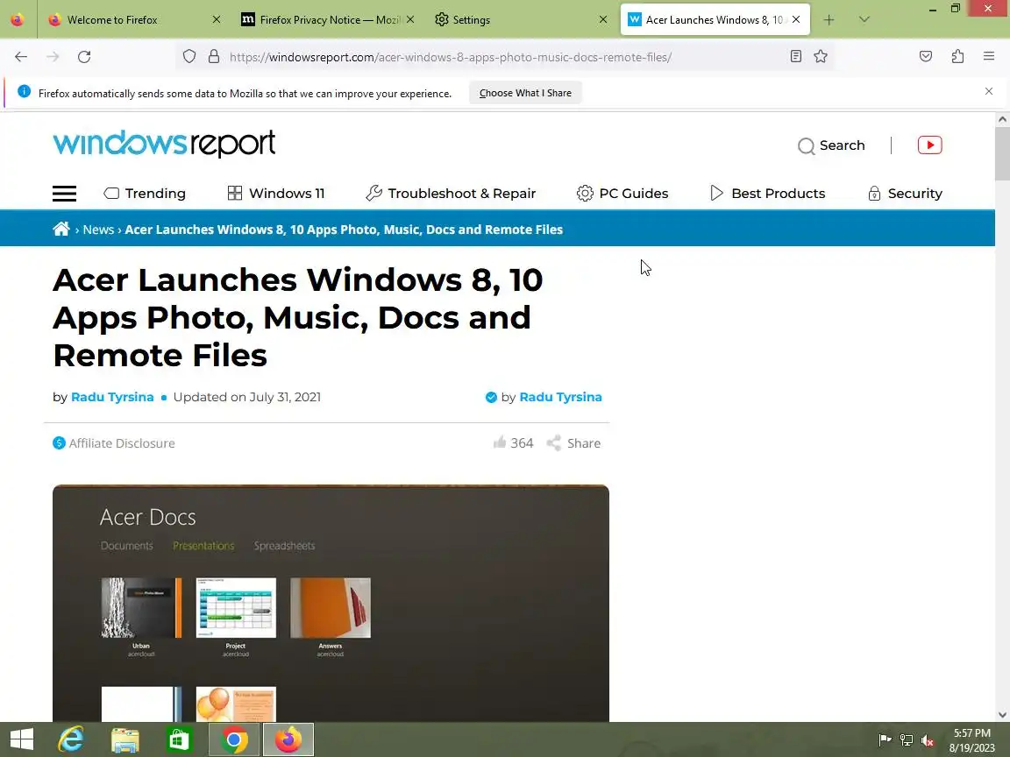Click the Affiliate Disclosure link
Viewport: 1010px width, 757px height.
click(114, 442)
